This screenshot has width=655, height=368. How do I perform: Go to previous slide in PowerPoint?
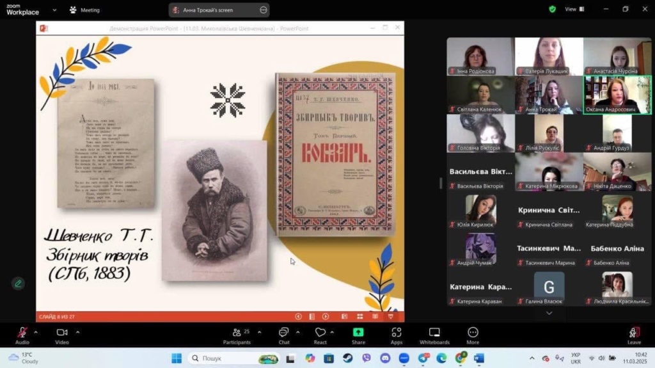298,317
